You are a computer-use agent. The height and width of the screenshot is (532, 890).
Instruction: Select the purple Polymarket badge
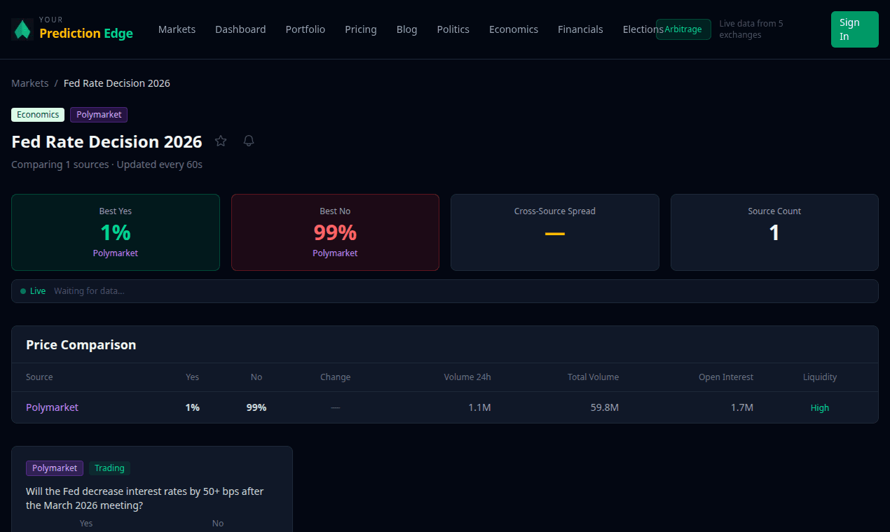tap(98, 114)
